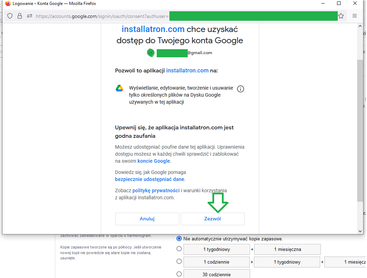367x278 pixels.
Task: Open the Firefox hamburger menu
Action: (355, 16)
